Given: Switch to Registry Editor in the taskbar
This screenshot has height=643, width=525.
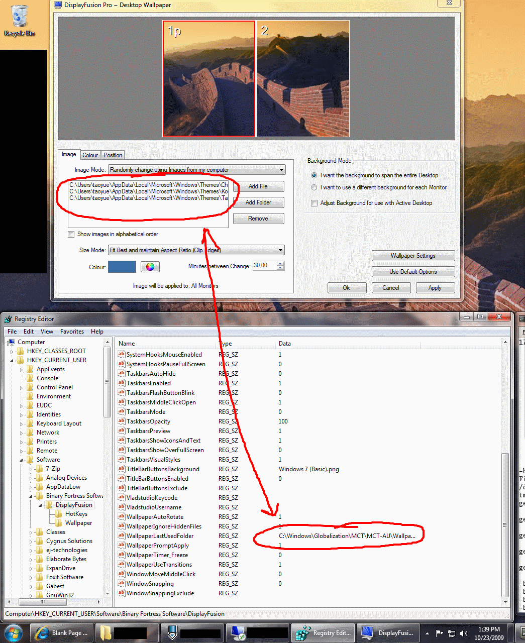Looking at the screenshot, I should tap(325, 633).
